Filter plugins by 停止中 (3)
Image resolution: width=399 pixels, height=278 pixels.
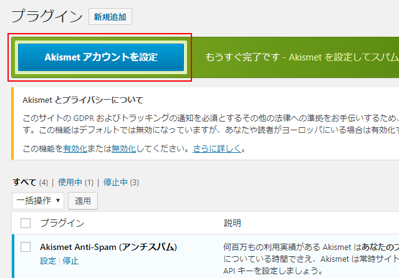(121, 183)
